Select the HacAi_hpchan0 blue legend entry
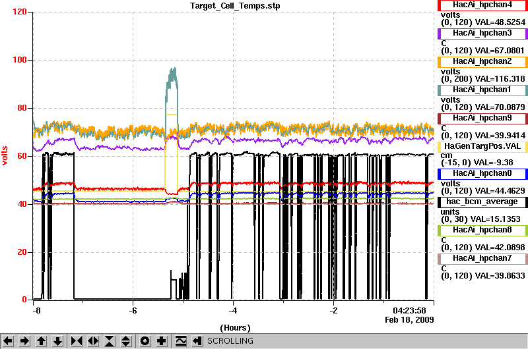 pyautogui.click(x=482, y=174)
